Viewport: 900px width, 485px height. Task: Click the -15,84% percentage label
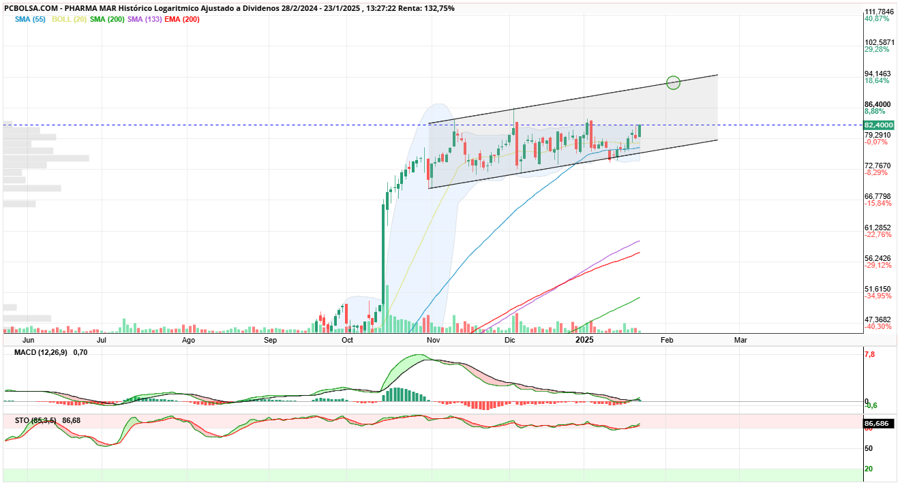point(878,204)
